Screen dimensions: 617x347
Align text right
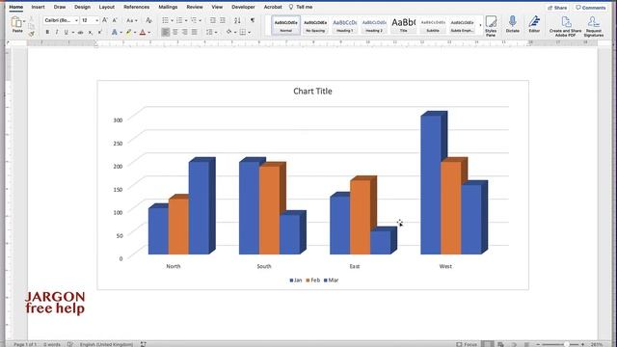pos(184,32)
